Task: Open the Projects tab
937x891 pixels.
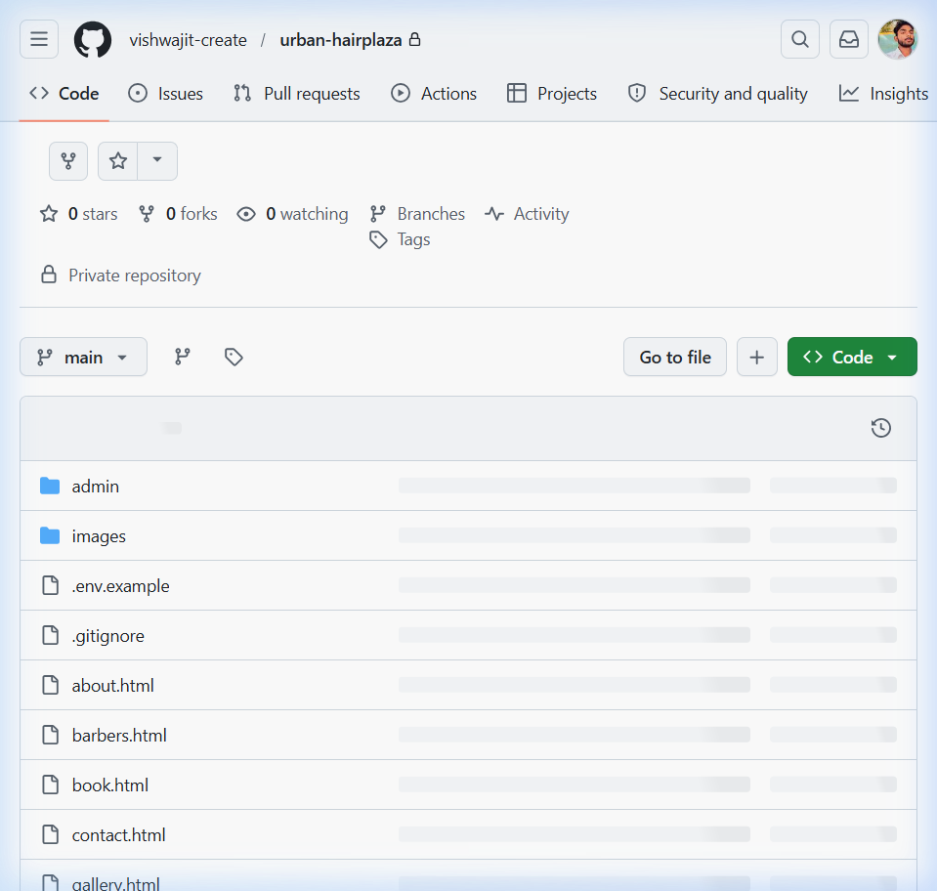Action: pos(552,94)
